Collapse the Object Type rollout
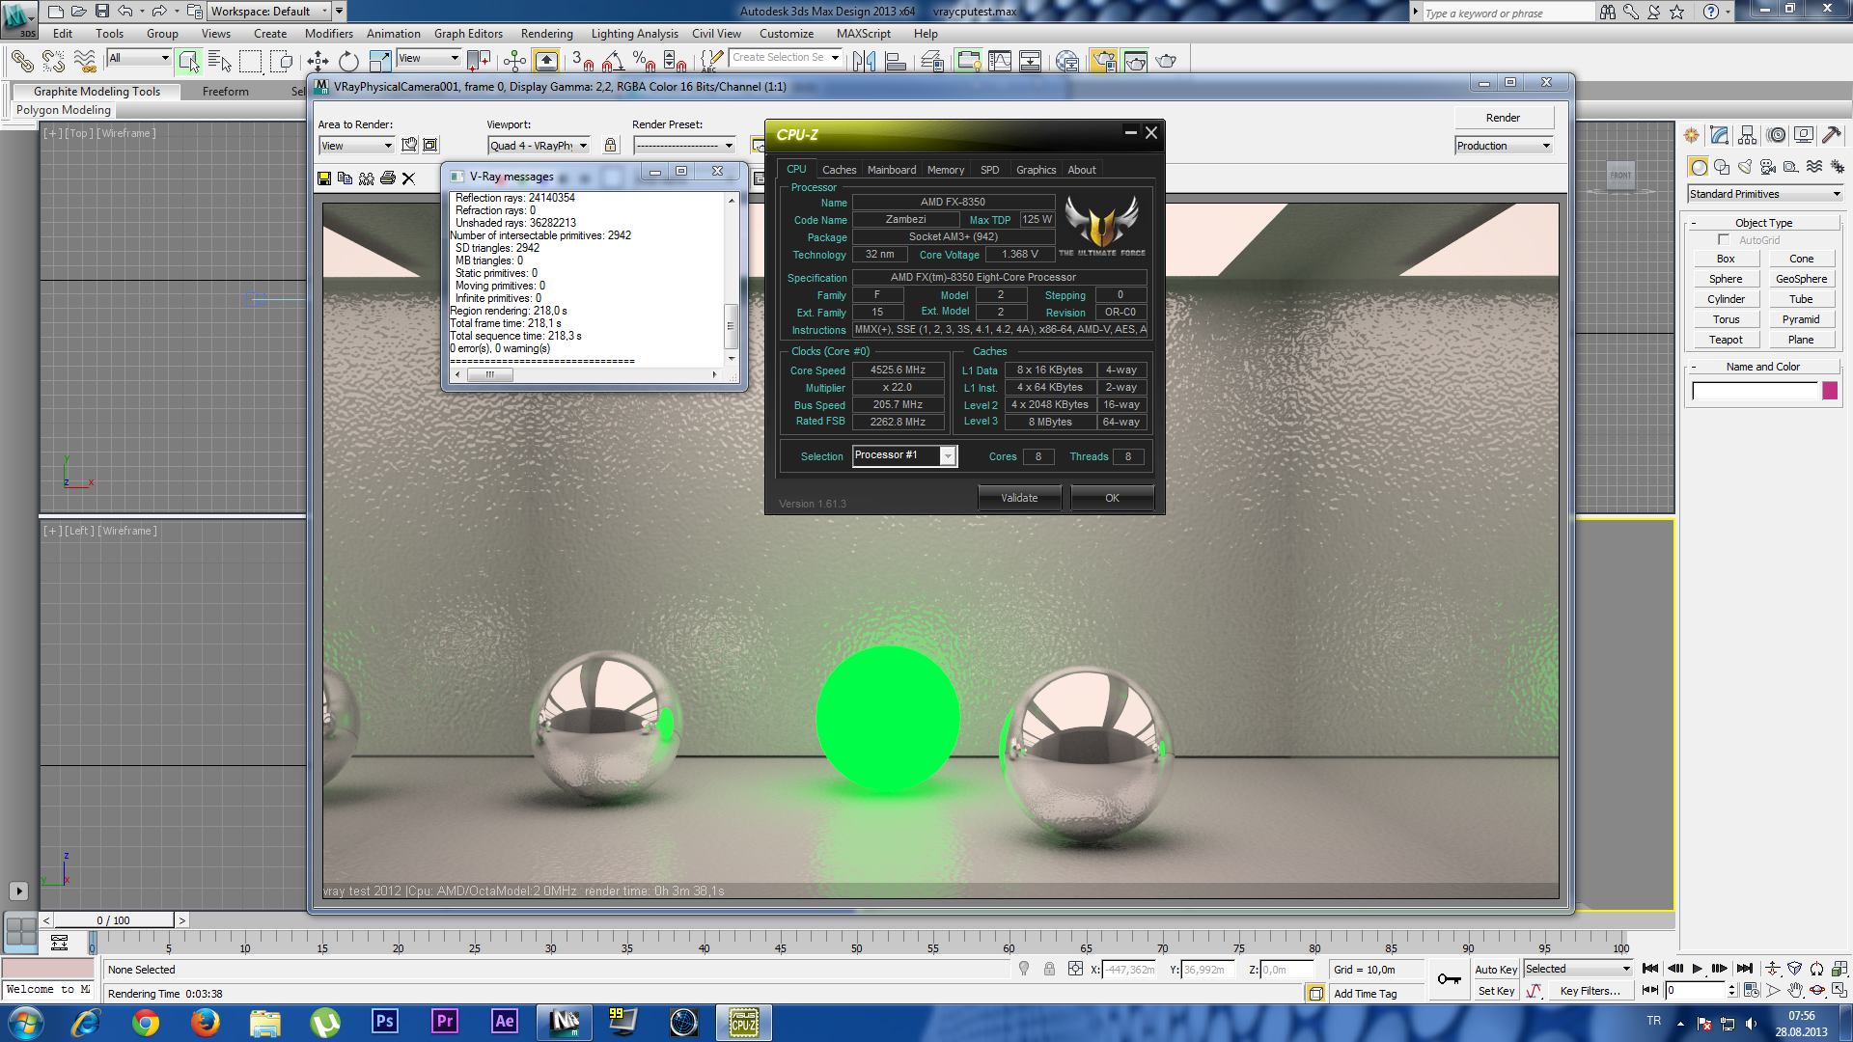This screenshot has width=1853, height=1042. pyautogui.click(x=1763, y=223)
